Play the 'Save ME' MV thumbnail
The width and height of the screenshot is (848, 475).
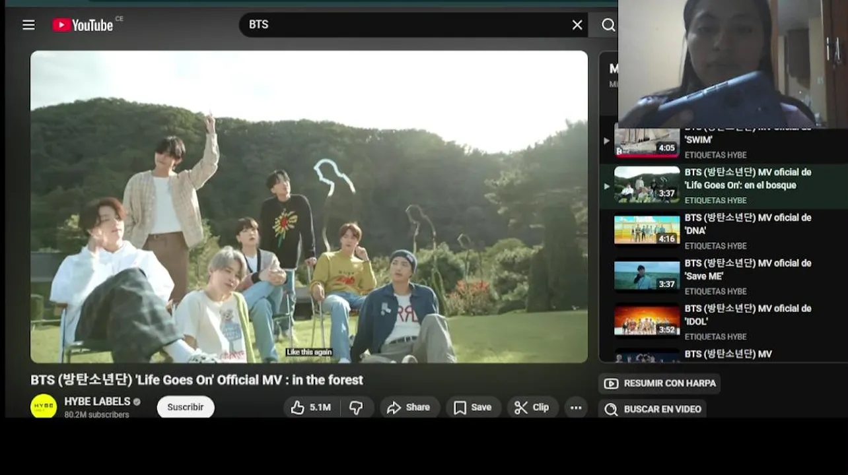click(647, 276)
